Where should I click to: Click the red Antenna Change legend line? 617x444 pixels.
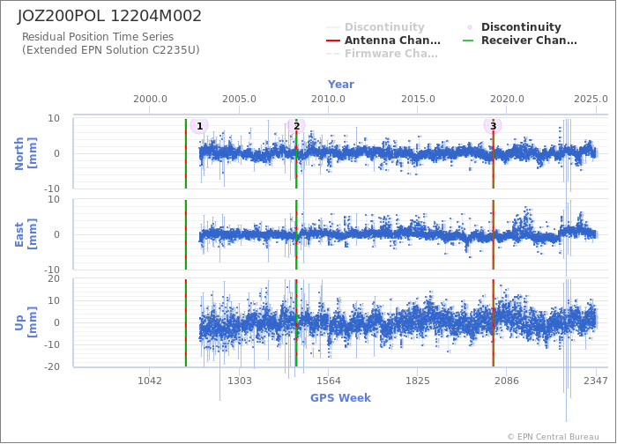pyautogui.click(x=333, y=41)
